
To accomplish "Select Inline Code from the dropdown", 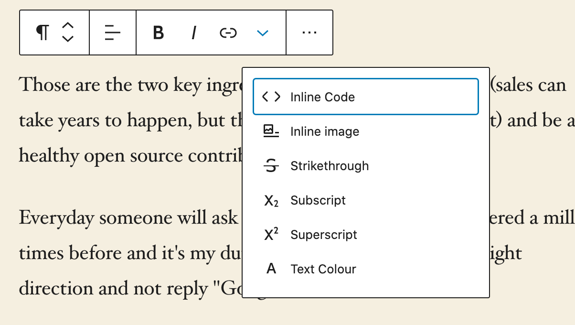I will (x=366, y=97).
